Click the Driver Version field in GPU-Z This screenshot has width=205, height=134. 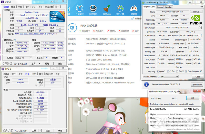pos(179,55)
